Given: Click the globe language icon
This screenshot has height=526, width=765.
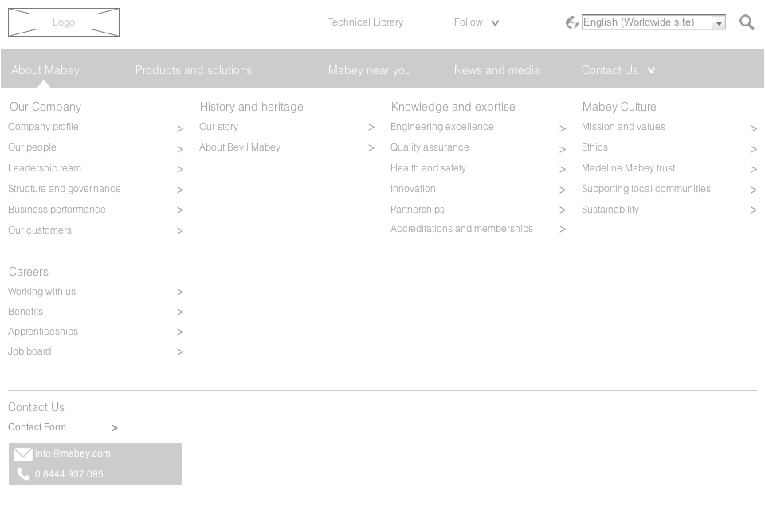Looking at the screenshot, I should pos(572,22).
